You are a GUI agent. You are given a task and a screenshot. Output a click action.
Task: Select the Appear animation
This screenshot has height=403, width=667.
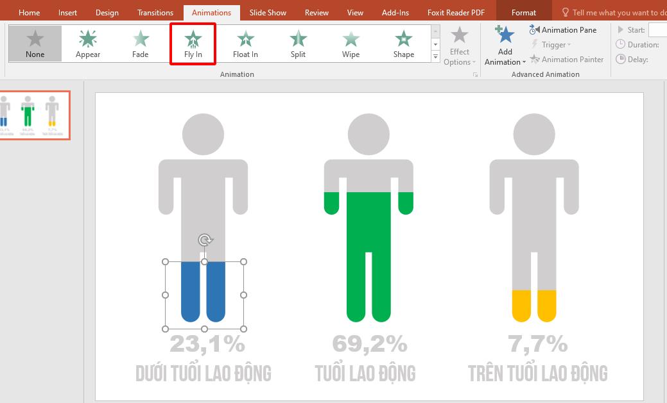pyautogui.click(x=87, y=43)
